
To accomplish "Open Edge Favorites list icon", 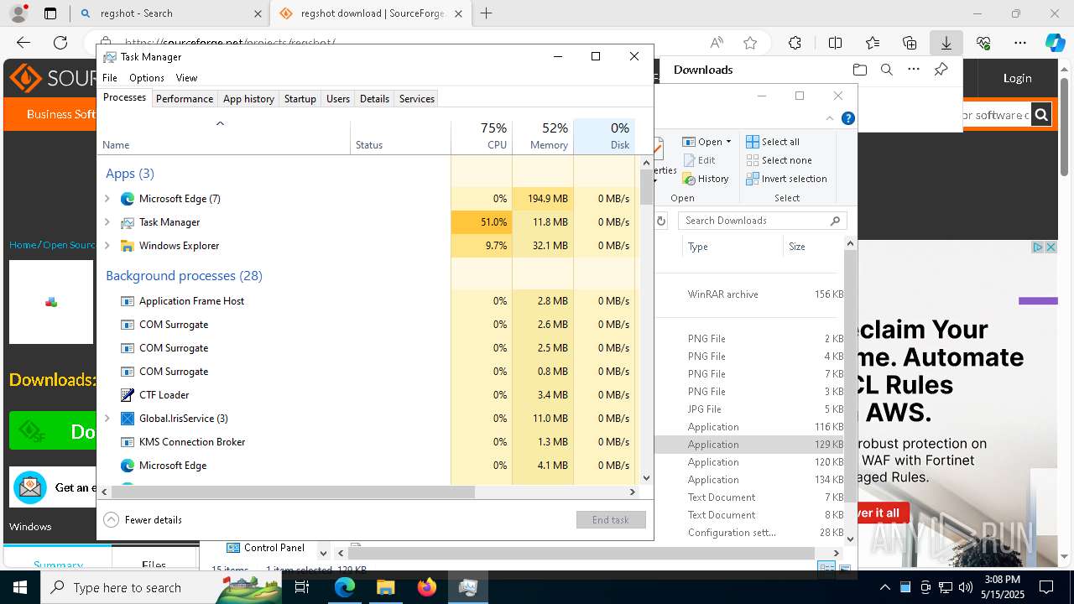I will point(873,43).
